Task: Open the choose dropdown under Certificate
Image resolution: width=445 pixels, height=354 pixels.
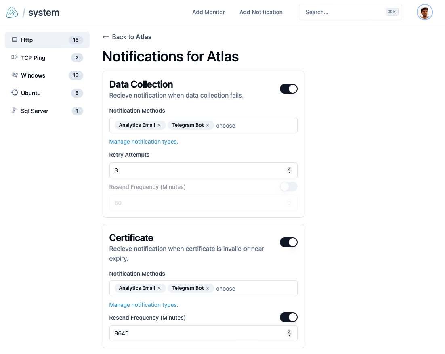Action: tap(225, 288)
